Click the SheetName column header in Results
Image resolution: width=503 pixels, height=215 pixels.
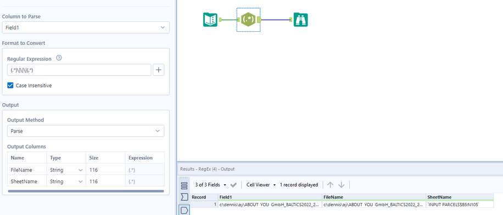(460, 197)
